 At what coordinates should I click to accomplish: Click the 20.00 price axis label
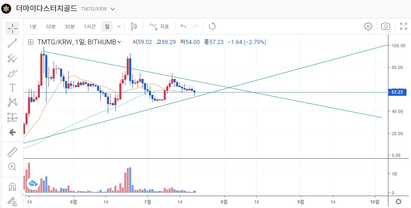click(397, 134)
